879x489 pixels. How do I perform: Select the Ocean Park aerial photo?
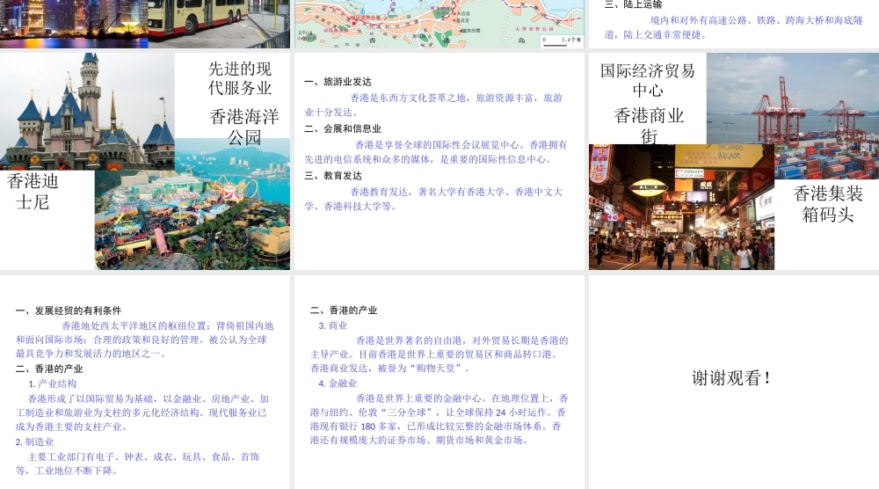tap(193, 204)
